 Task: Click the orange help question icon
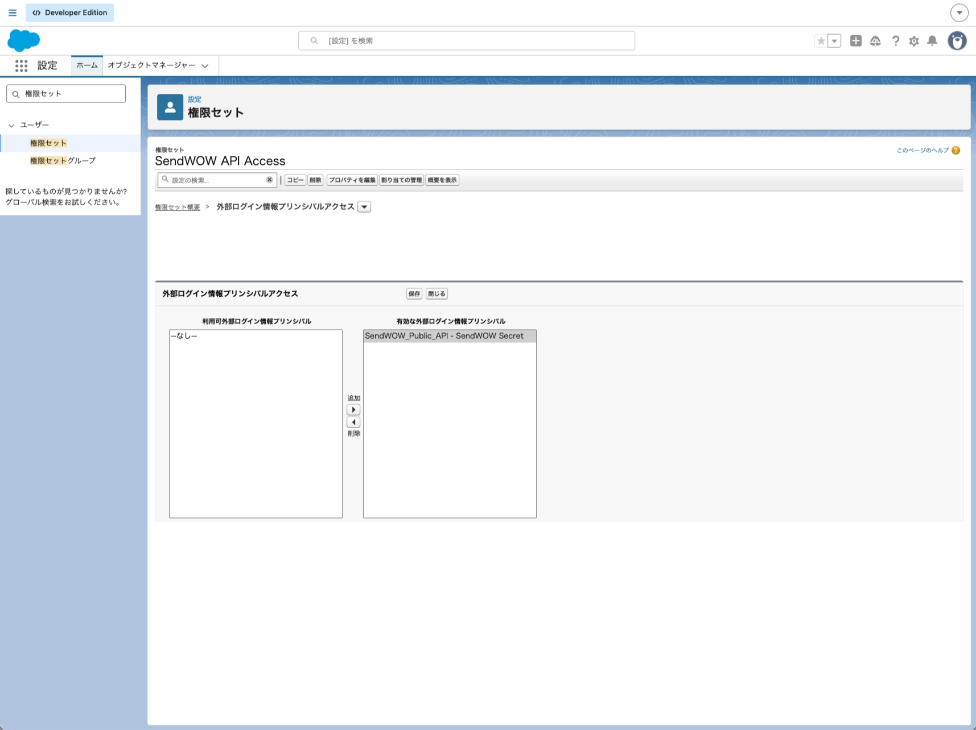coord(956,150)
